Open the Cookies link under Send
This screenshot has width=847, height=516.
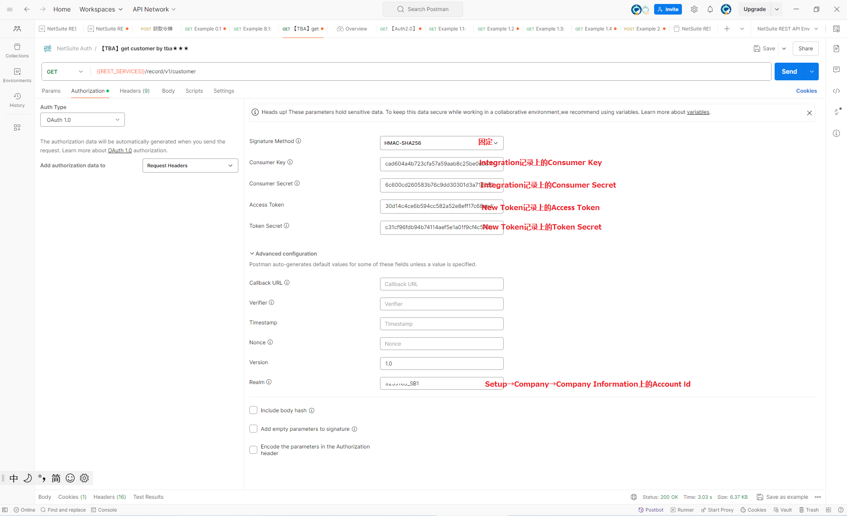pyautogui.click(x=806, y=91)
